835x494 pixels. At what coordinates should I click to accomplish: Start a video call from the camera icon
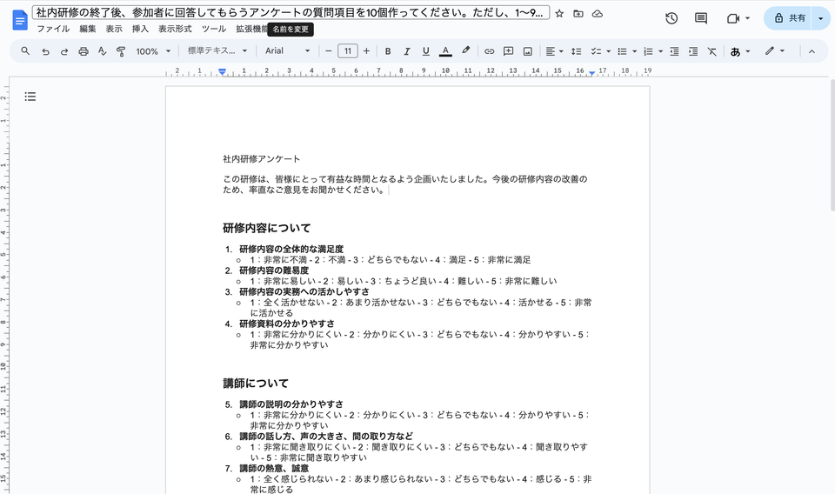click(732, 18)
